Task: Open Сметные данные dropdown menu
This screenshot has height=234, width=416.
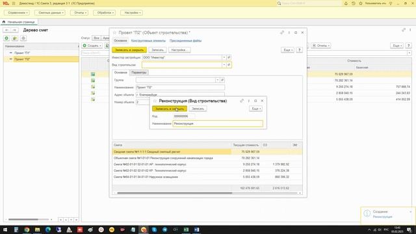Action: pos(50,13)
